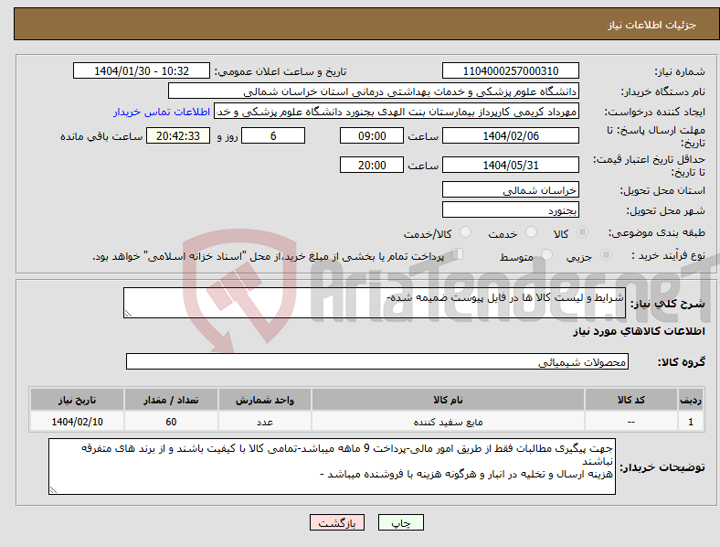Click the item name cell مایع سفید کننده
The height and width of the screenshot is (547, 720).
pos(448,422)
